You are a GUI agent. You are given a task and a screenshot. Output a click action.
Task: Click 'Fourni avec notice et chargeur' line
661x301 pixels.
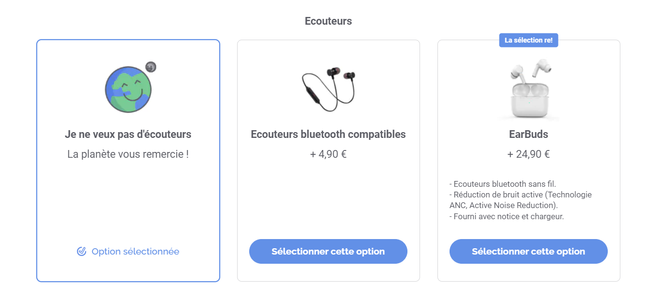coord(507,216)
